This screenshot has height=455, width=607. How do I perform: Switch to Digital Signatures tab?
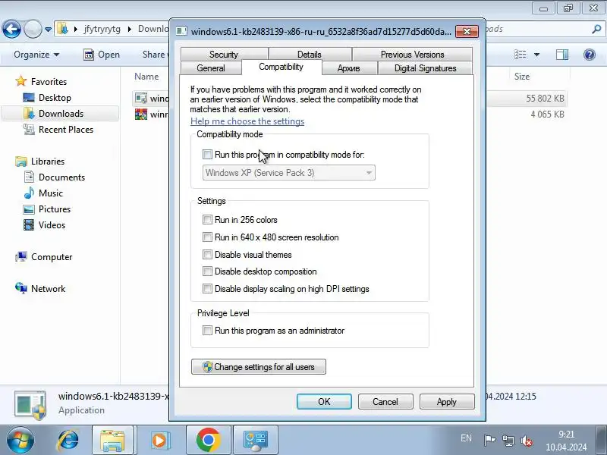point(425,68)
